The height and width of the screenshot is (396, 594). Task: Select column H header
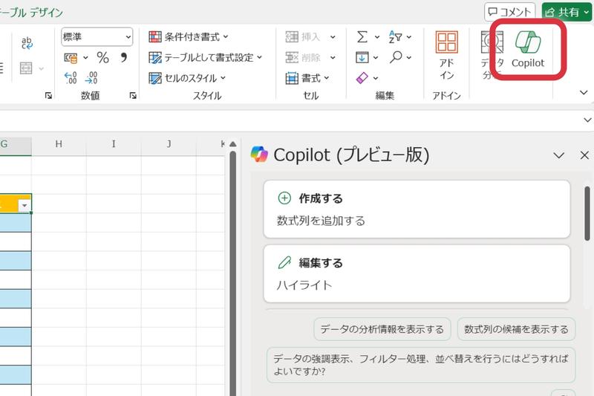(59, 144)
